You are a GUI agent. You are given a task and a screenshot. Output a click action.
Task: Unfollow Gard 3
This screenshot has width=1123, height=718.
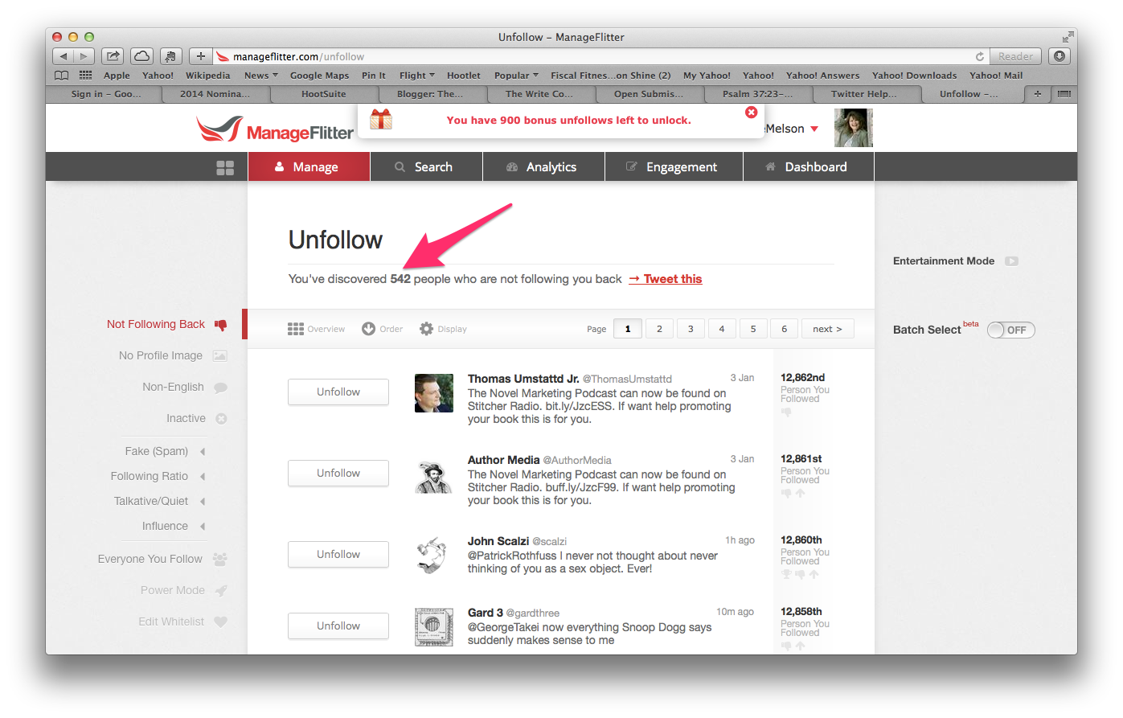pyautogui.click(x=338, y=626)
